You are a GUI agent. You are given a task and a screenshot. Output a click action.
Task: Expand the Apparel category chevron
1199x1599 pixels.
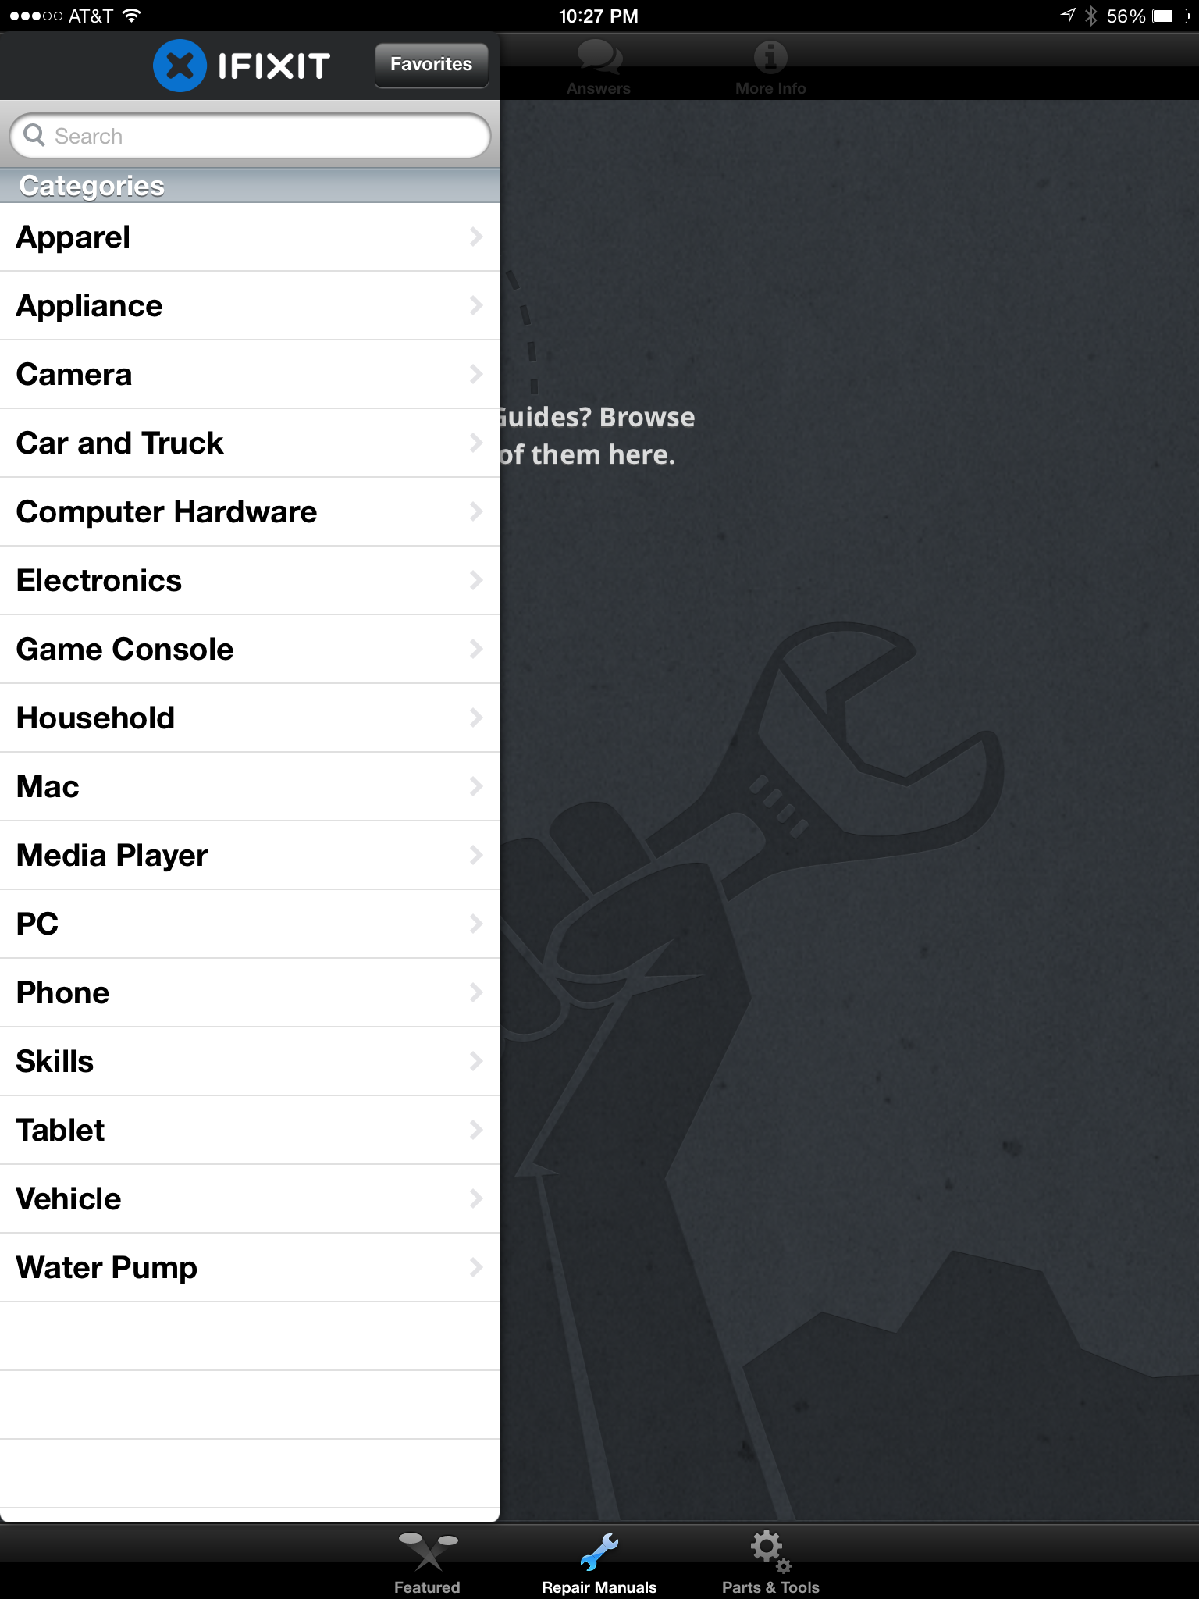476,237
